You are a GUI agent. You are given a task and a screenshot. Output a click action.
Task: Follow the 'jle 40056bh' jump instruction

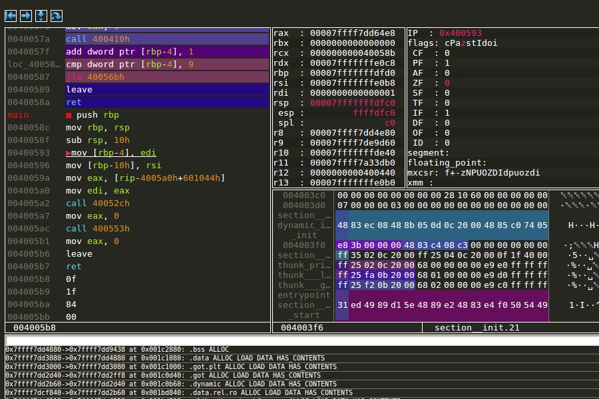click(x=167, y=76)
